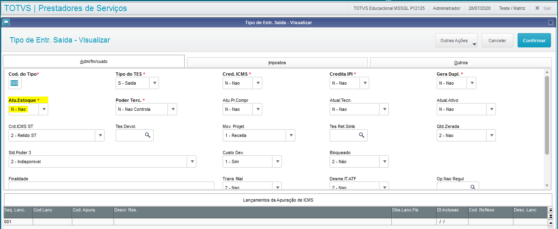The width and height of the screenshot is (558, 229).
Task: Click the search icon in Op.Nao Regul field
Action: tap(473, 187)
